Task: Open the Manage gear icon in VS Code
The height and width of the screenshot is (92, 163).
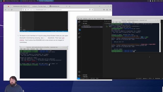Action: 79,76
